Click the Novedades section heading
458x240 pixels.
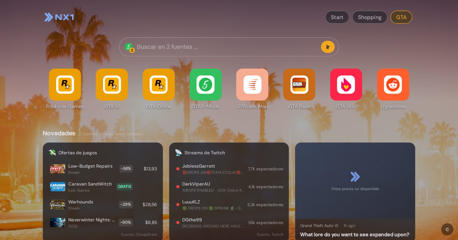click(59, 133)
